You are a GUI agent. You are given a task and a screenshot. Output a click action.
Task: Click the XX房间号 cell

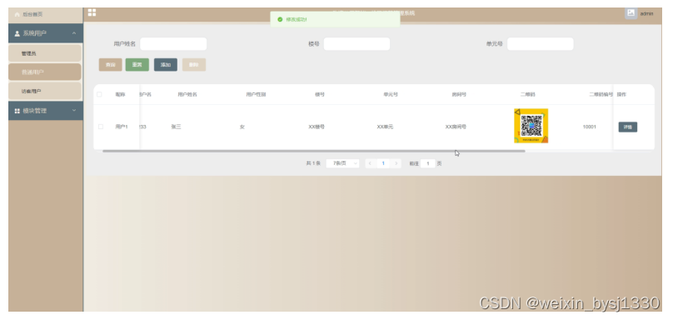[x=456, y=127]
